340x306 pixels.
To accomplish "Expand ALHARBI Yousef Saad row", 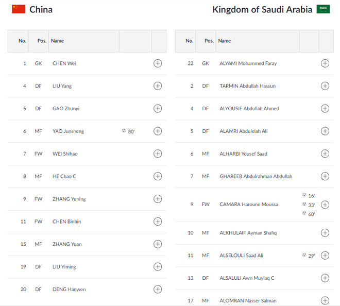I will (325, 154).
